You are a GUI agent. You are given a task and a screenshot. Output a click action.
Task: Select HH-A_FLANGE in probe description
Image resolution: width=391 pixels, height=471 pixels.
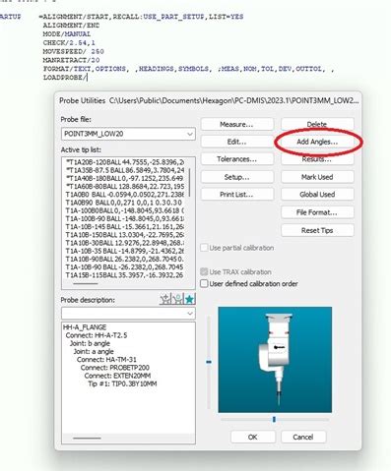tap(85, 327)
